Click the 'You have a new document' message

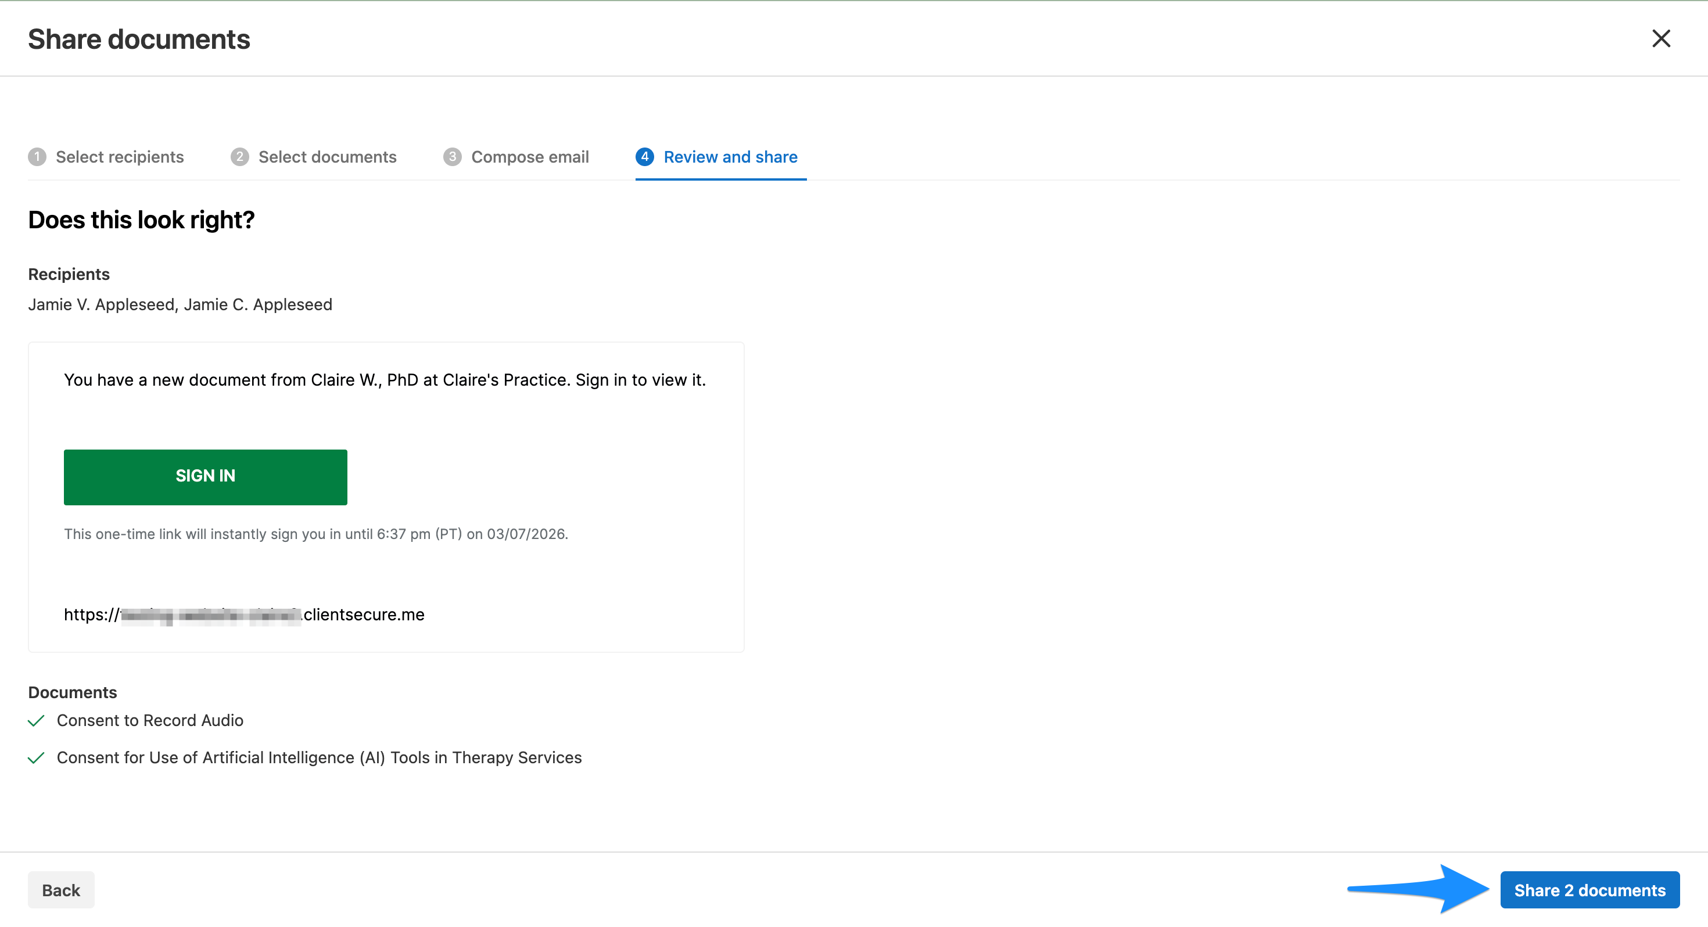[x=385, y=380]
